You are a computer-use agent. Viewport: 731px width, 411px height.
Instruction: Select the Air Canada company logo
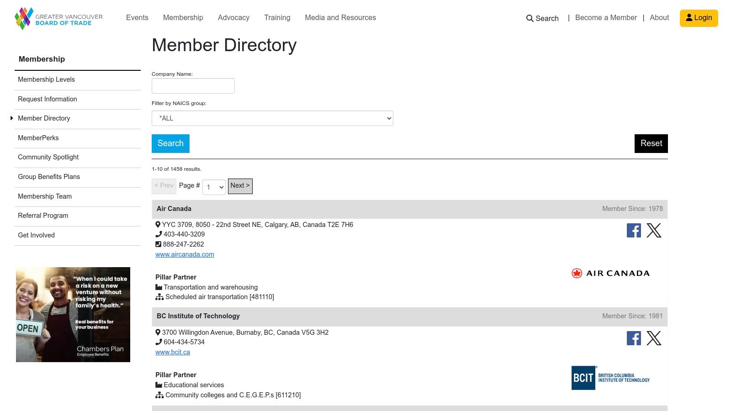pos(611,273)
